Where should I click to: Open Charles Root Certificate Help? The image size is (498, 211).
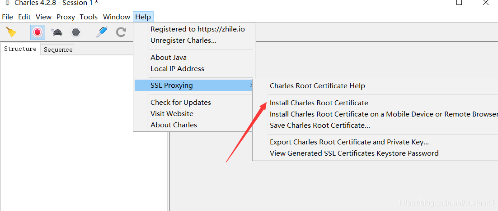tap(317, 86)
